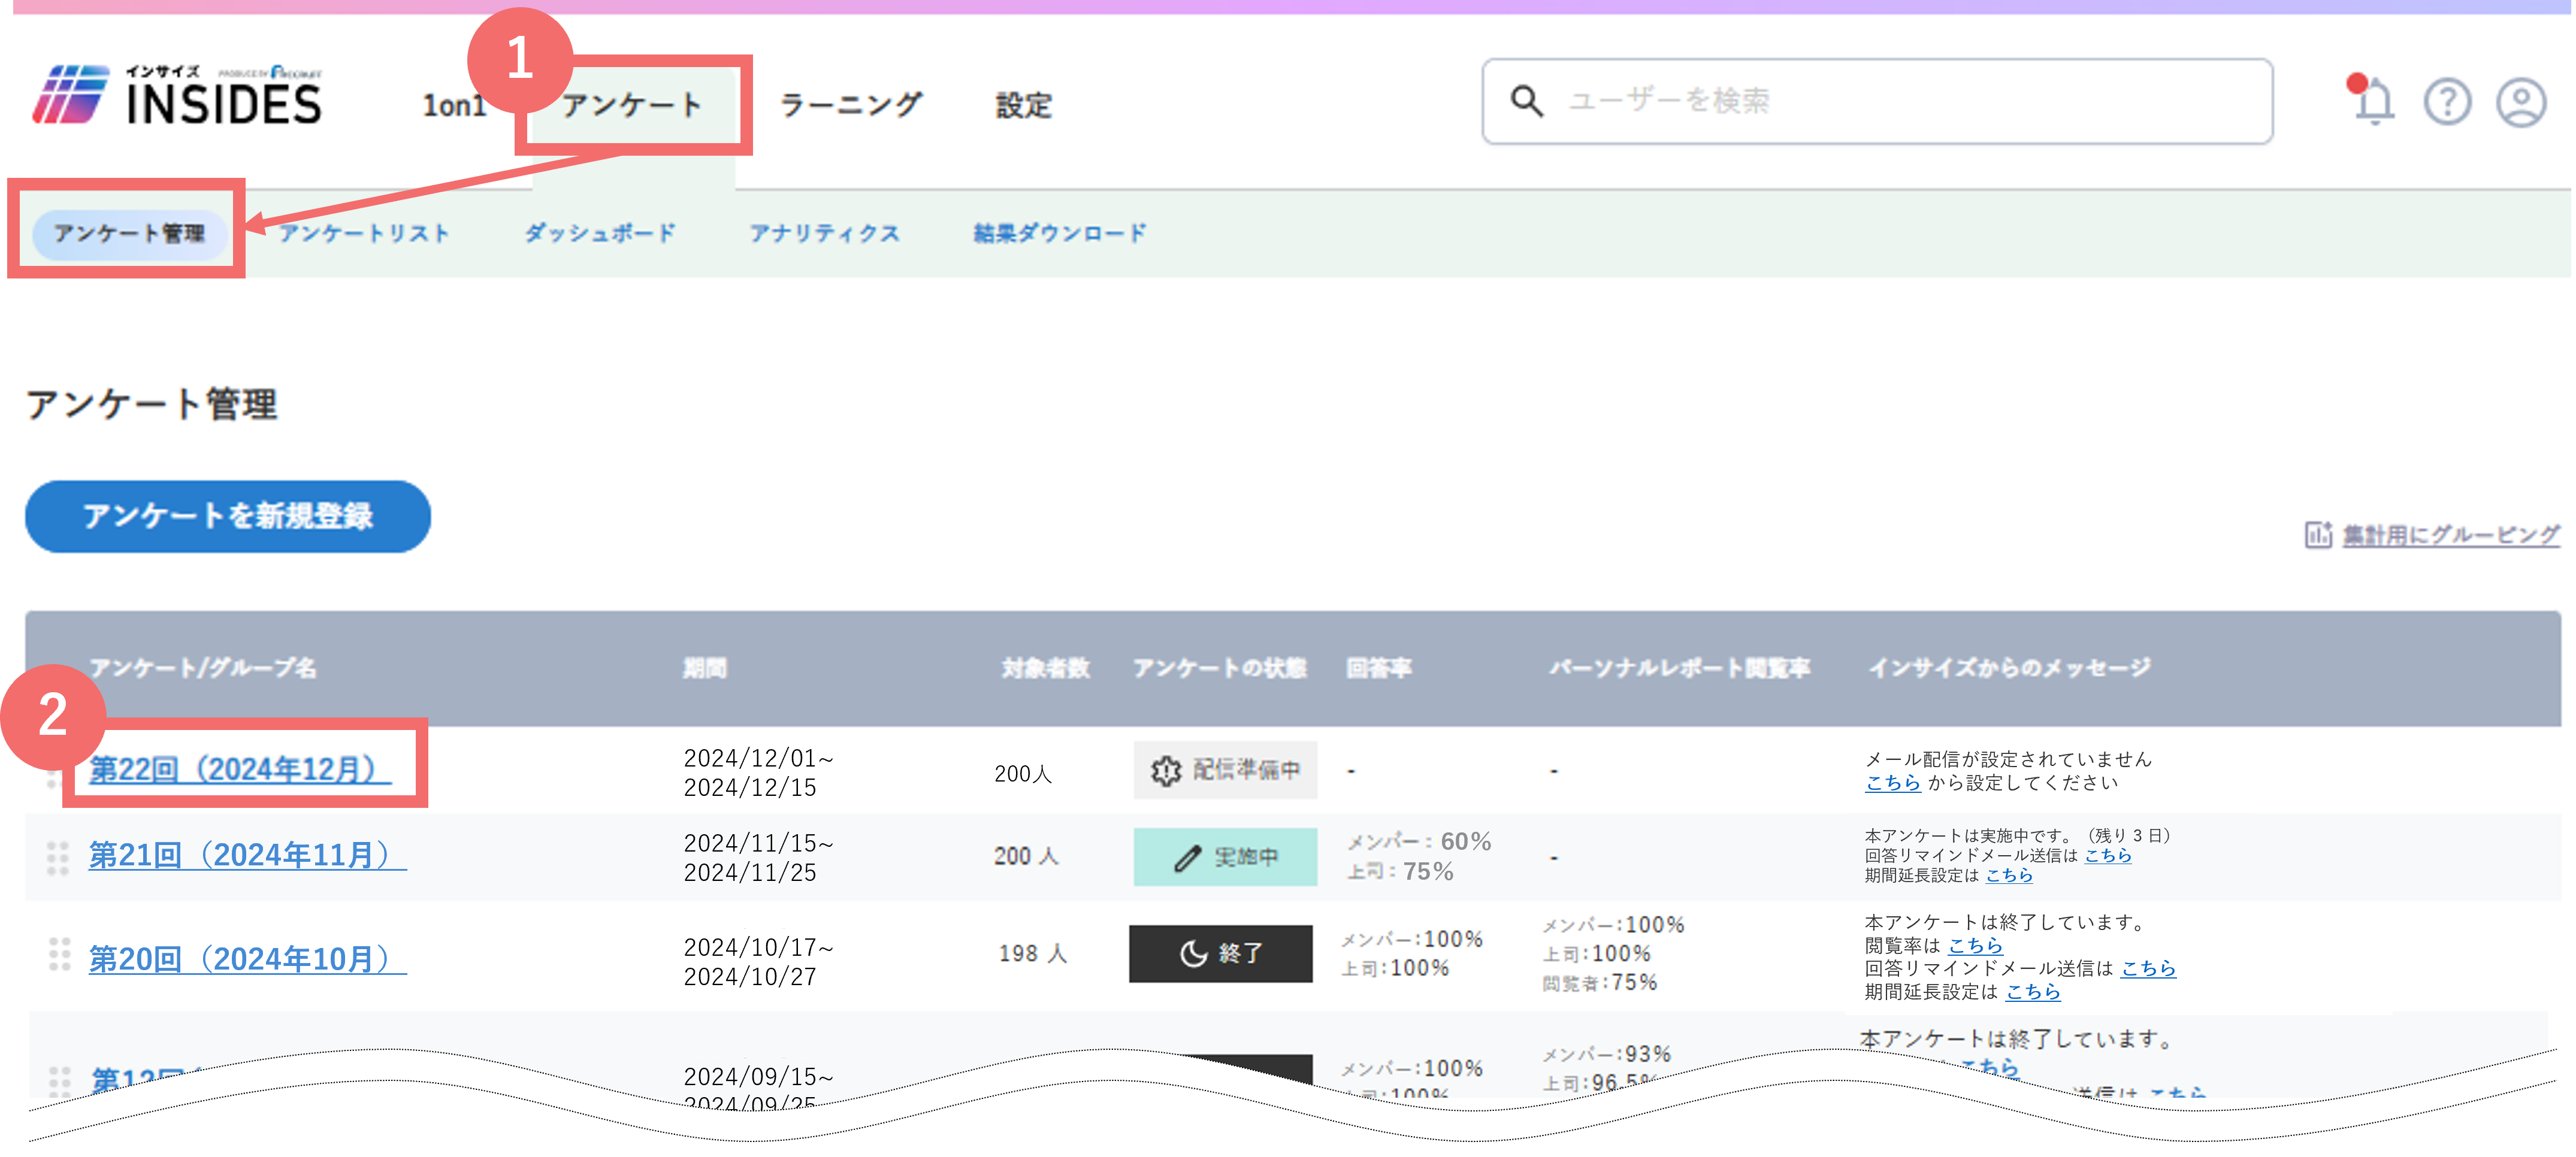
Task: Open the notifications bell
Action: pyautogui.click(x=2373, y=101)
